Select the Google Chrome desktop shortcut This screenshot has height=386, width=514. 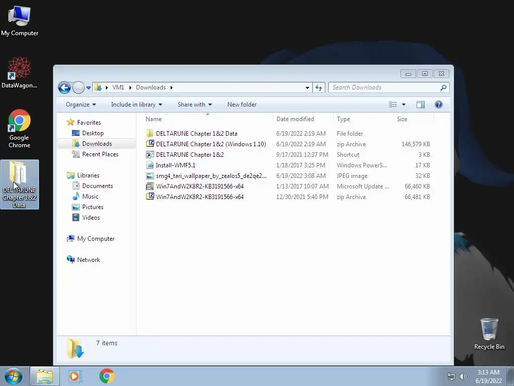pyautogui.click(x=20, y=128)
